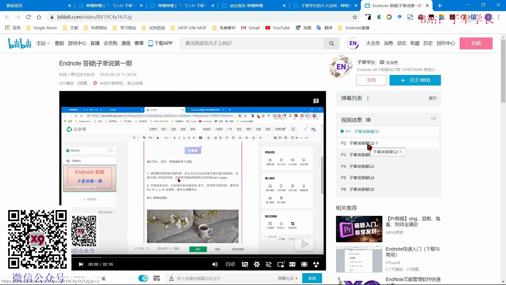Click the help question icon on video
This screenshot has height=285, width=506.
point(316,101)
